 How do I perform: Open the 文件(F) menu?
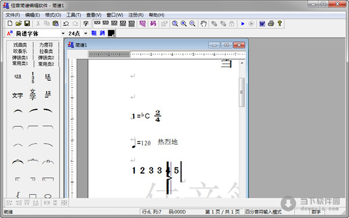pyautogui.click(x=13, y=15)
